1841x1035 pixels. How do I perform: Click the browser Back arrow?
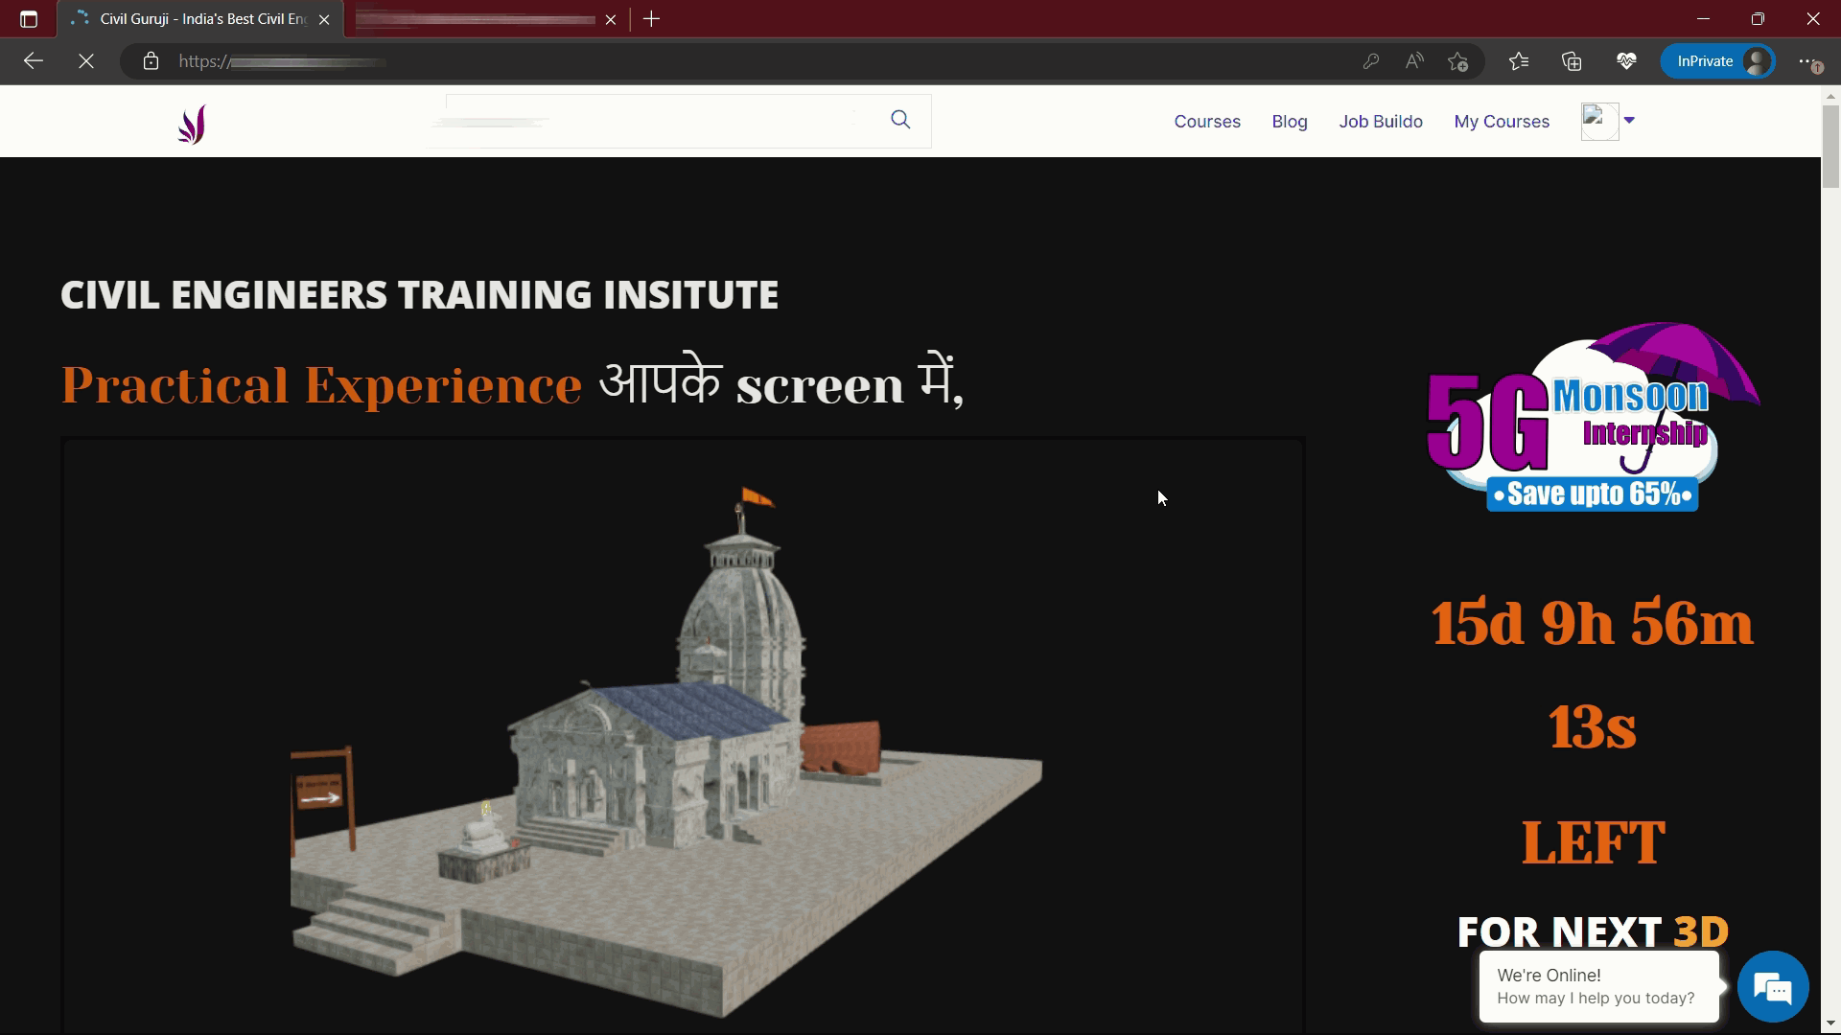(34, 61)
